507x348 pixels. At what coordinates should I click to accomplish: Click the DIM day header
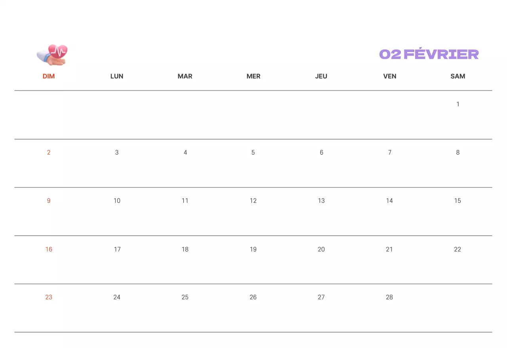[49, 76]
